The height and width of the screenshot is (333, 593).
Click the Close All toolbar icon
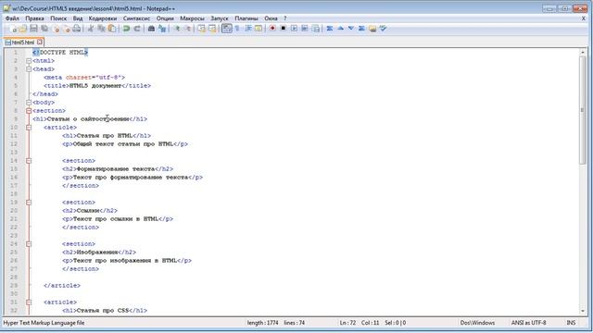click(67, 29)
